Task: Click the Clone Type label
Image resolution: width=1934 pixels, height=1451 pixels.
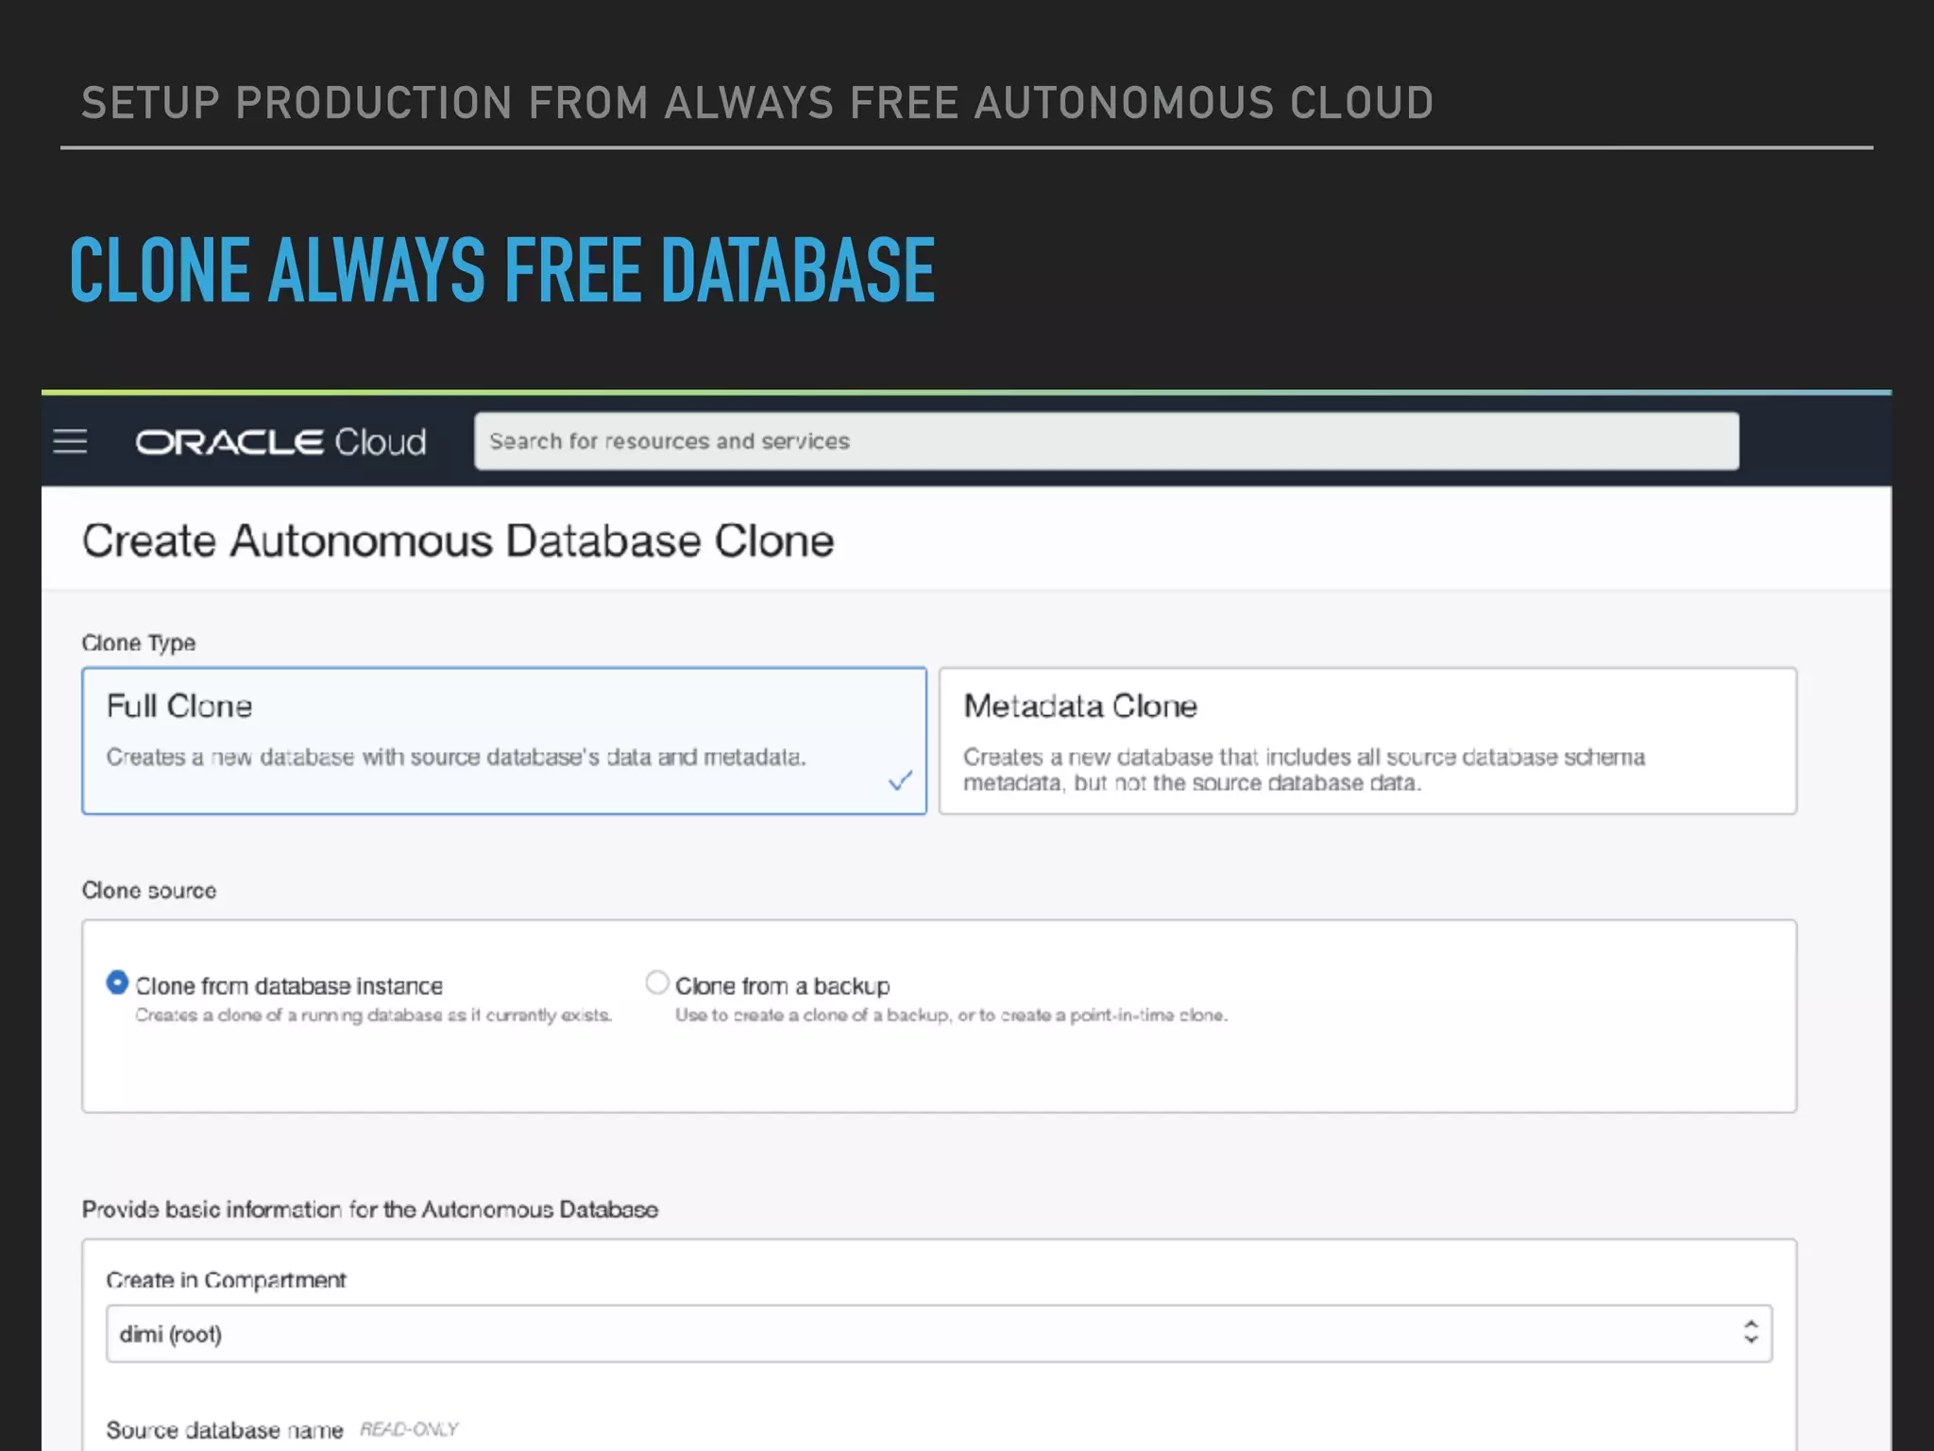Action: [x=139, y=643]
